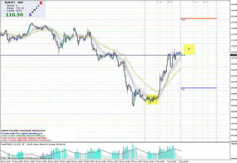Click 'FOREX FACTORY CALENDAR HEADLINES:' heading
The image size is (237, 163).
pyautogui.click(x=23, y=131)
